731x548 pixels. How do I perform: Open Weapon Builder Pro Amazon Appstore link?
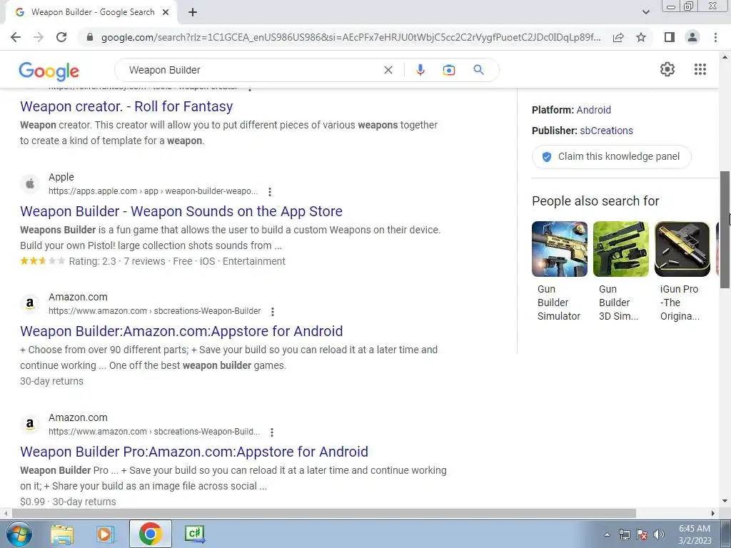pyautogui.click(x=194, y=452)
